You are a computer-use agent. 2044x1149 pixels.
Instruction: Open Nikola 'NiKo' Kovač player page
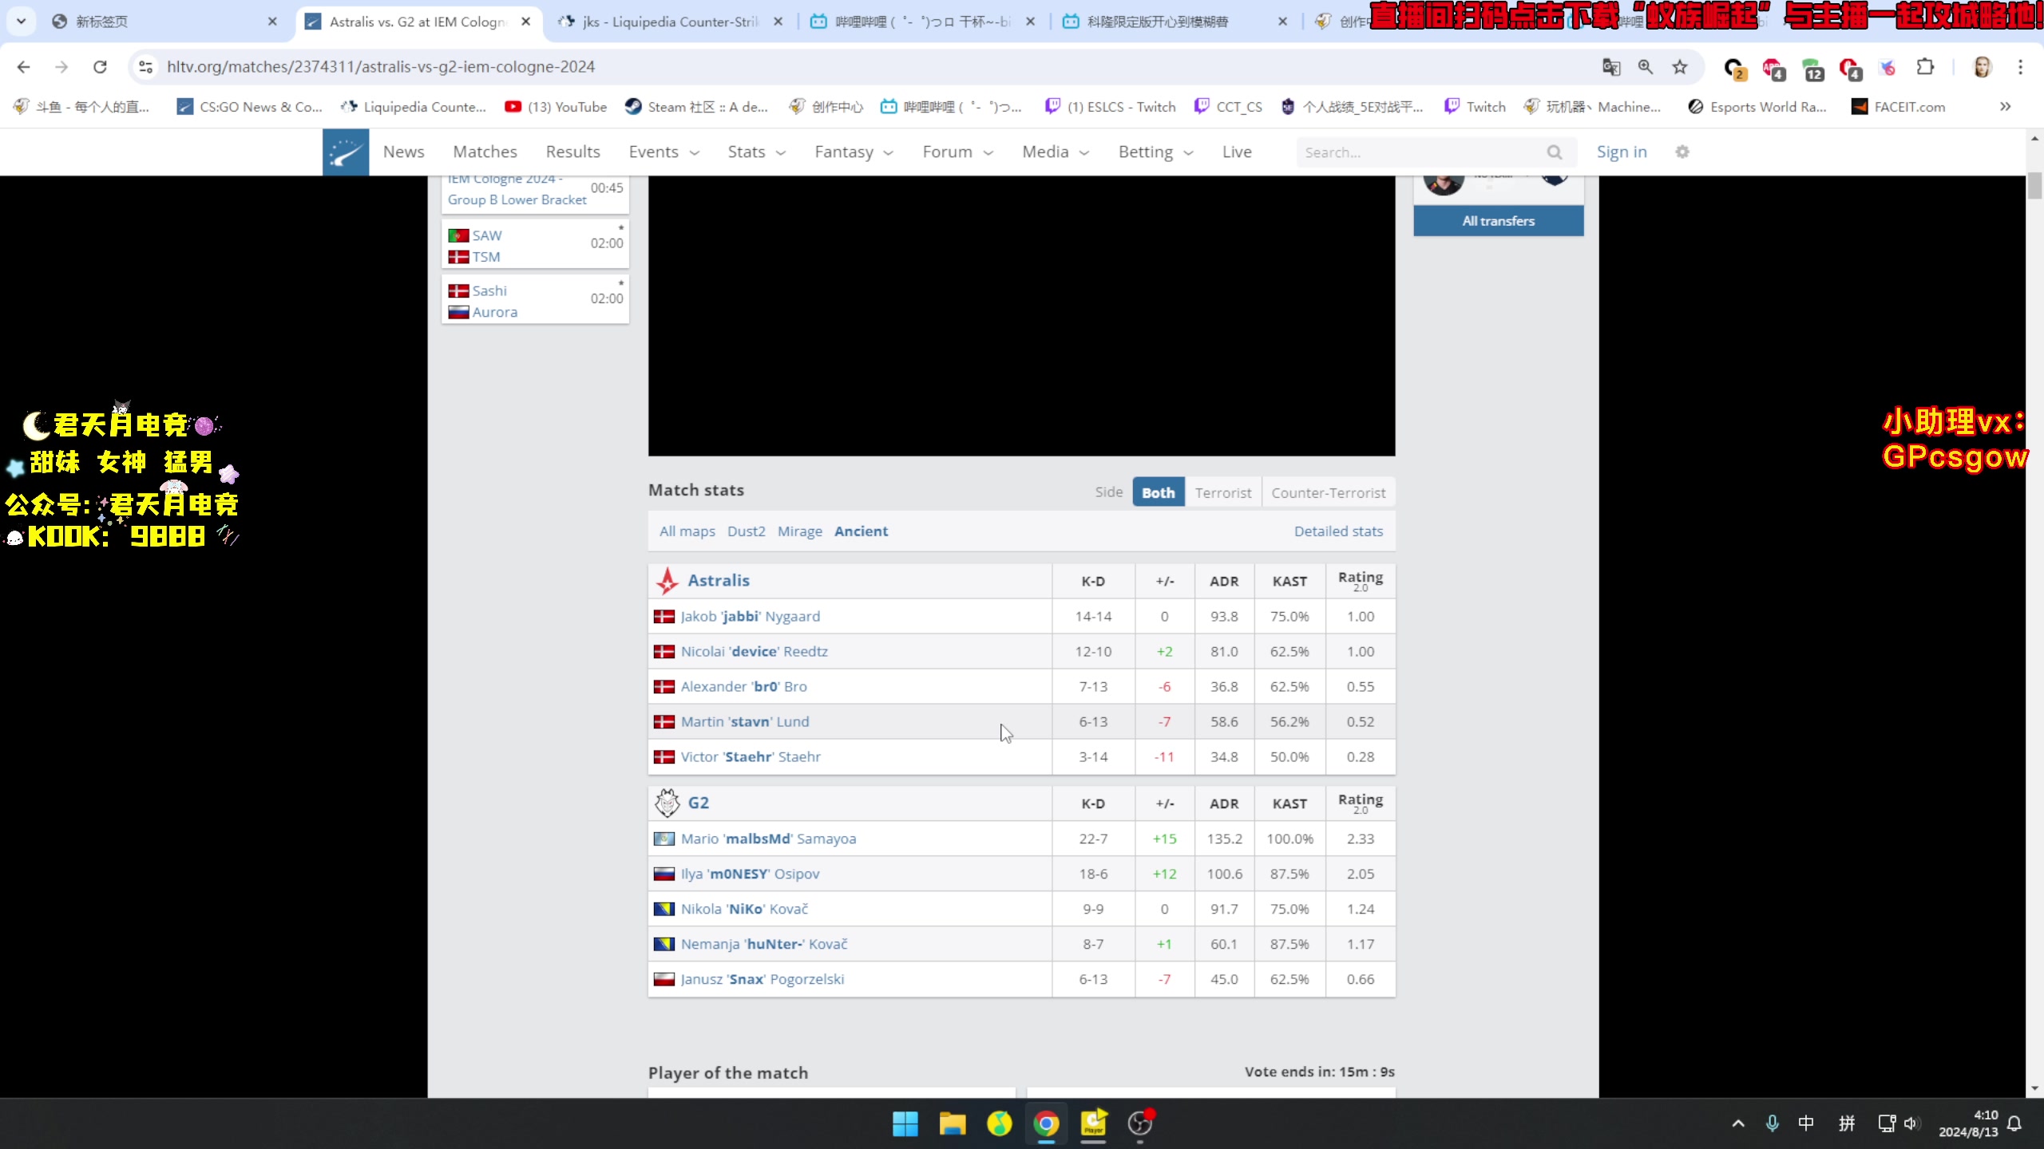[744, 909]
